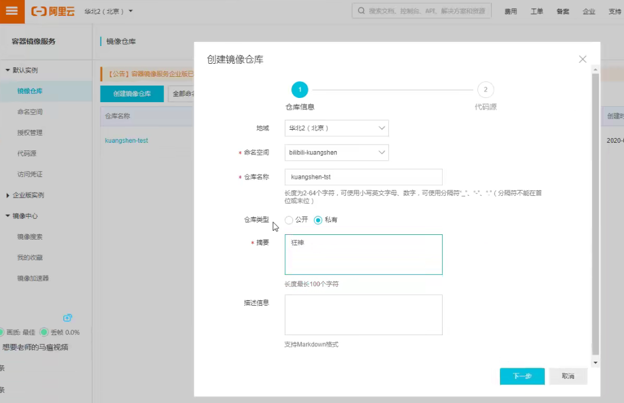Select step 1 仓库信息 circle
The width and height of the screenshot is (624, 403).
point(300,90)
